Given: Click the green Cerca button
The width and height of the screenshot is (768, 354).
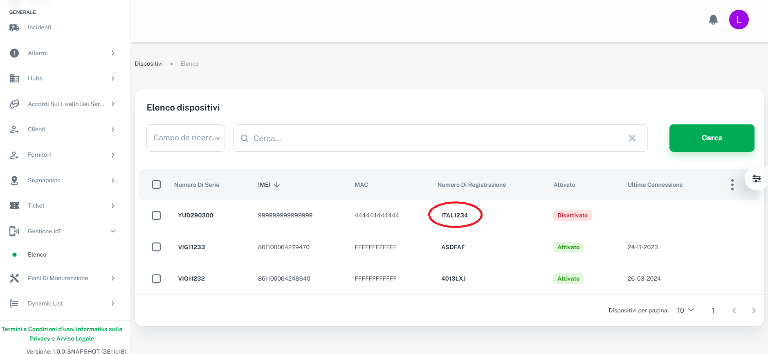Looking at the screenshot, I should coord(712,138).
